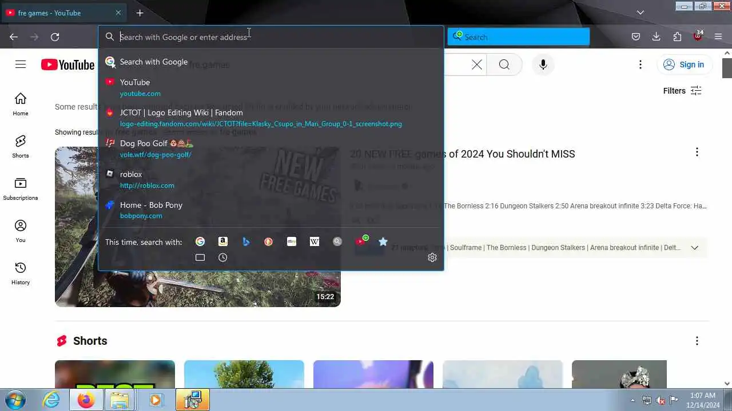Click the page vertical scrollbar thumb
This screenshot has height=411, width=732.
(727, 68)
